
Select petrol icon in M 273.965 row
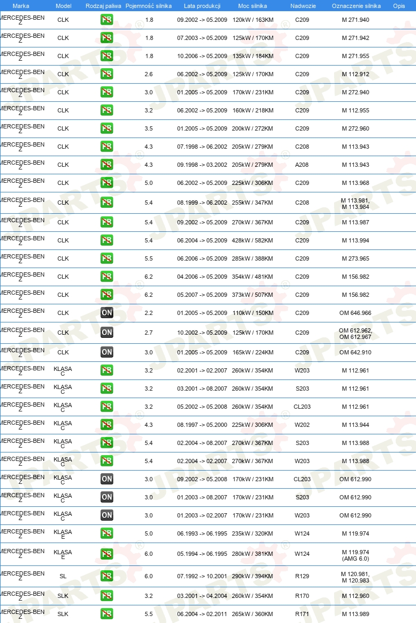pyautogui.click(x=107, y=258)
